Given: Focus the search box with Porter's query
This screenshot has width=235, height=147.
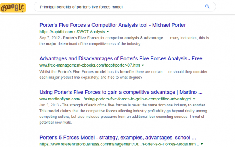Looking at the screenshot, I should tap(125, 7).
